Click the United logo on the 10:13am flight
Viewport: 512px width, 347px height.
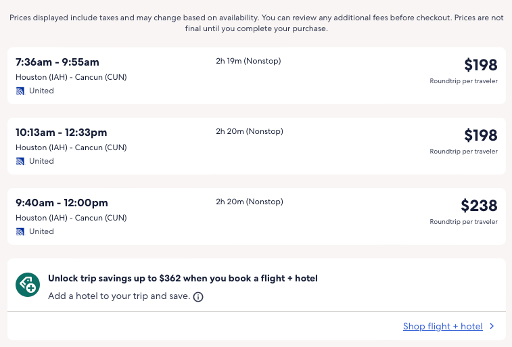(x=20, y=161)
